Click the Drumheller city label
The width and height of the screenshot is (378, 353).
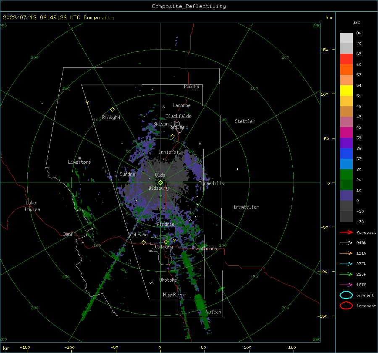click(246, 207)
